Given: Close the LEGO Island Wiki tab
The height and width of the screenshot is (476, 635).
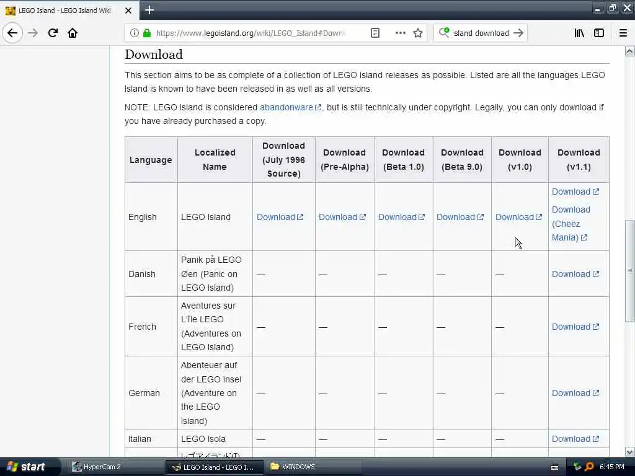Looking at the screenshot, I should [x=128, y=11].
